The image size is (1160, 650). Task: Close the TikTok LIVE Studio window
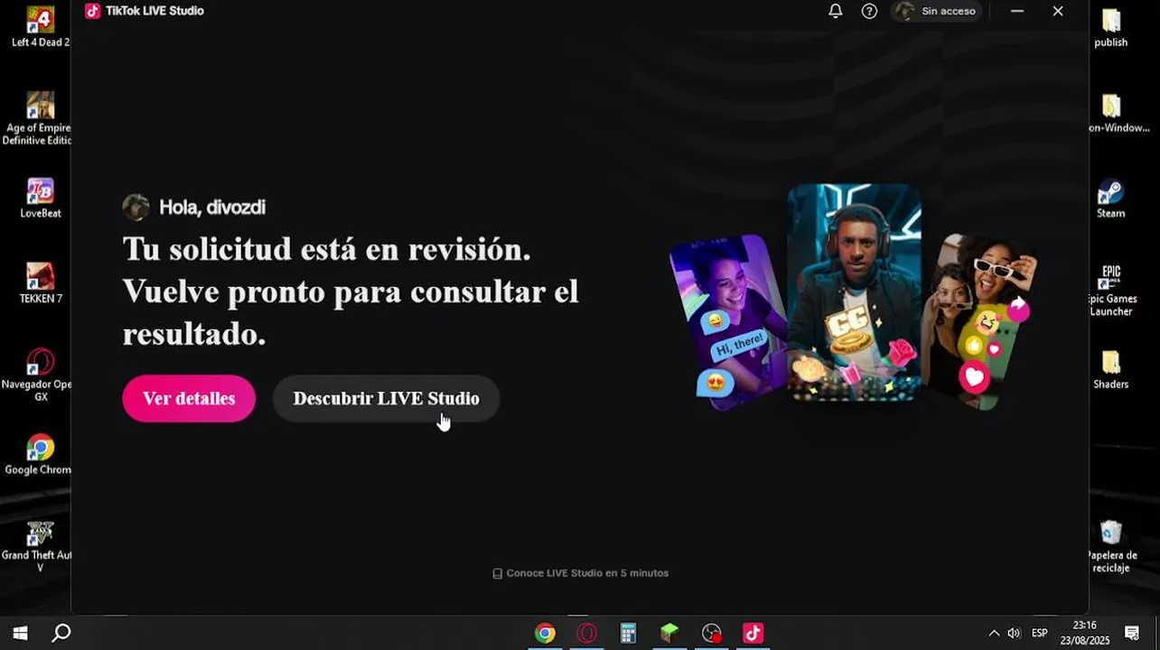1058,11
